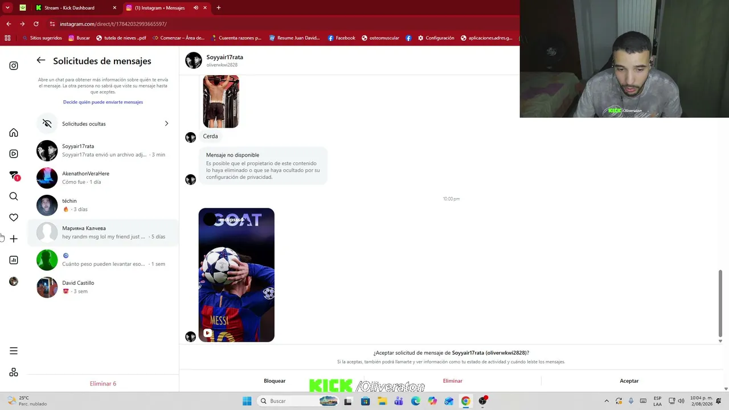Go back from Solicitudes de mensajes
Image resolution: width=729 pixels, height=410 pixels.
(x=41, y=60)
